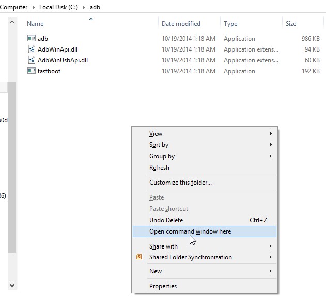This screenshot has width=326, height=298.
Task: Click the fastboot application icon
Action: 30,71
